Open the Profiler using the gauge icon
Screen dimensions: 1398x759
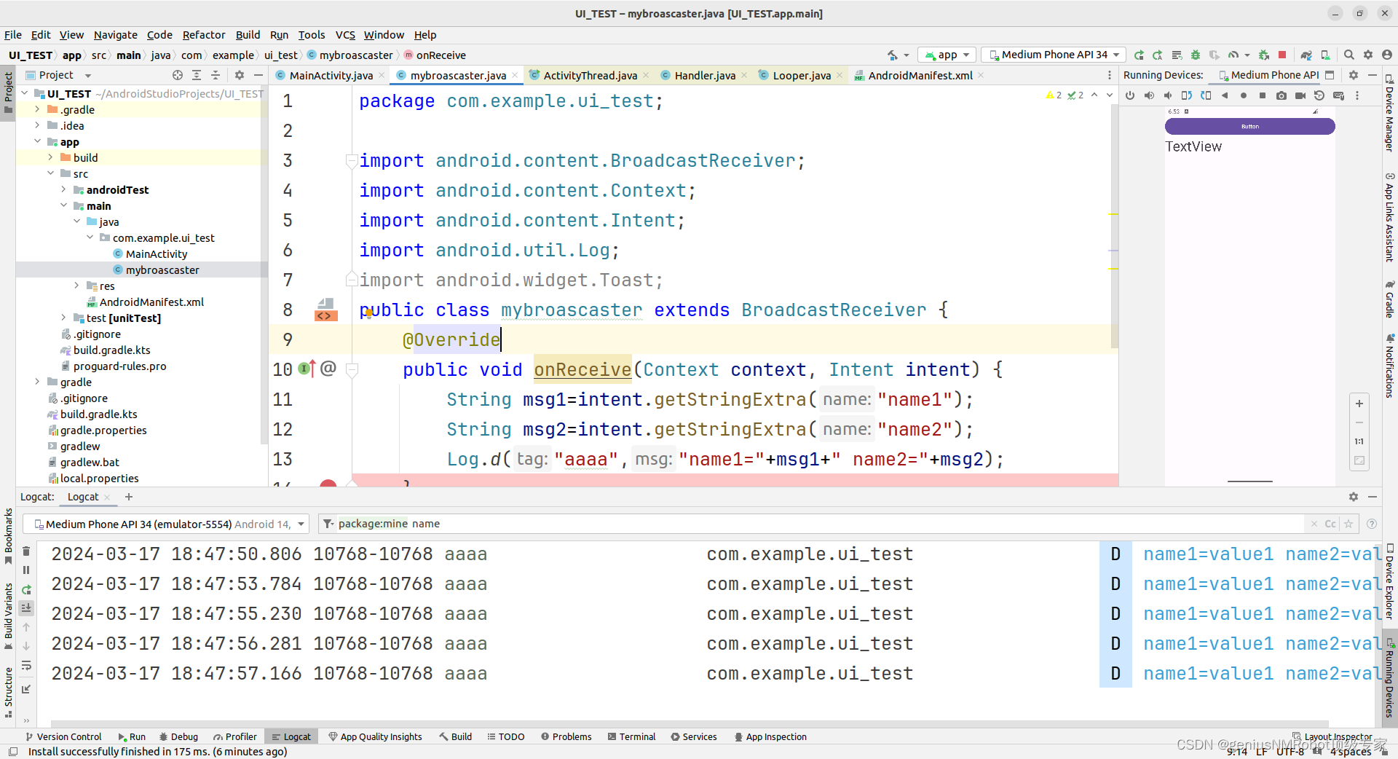pyautogui.click(x=1235, y=55)
